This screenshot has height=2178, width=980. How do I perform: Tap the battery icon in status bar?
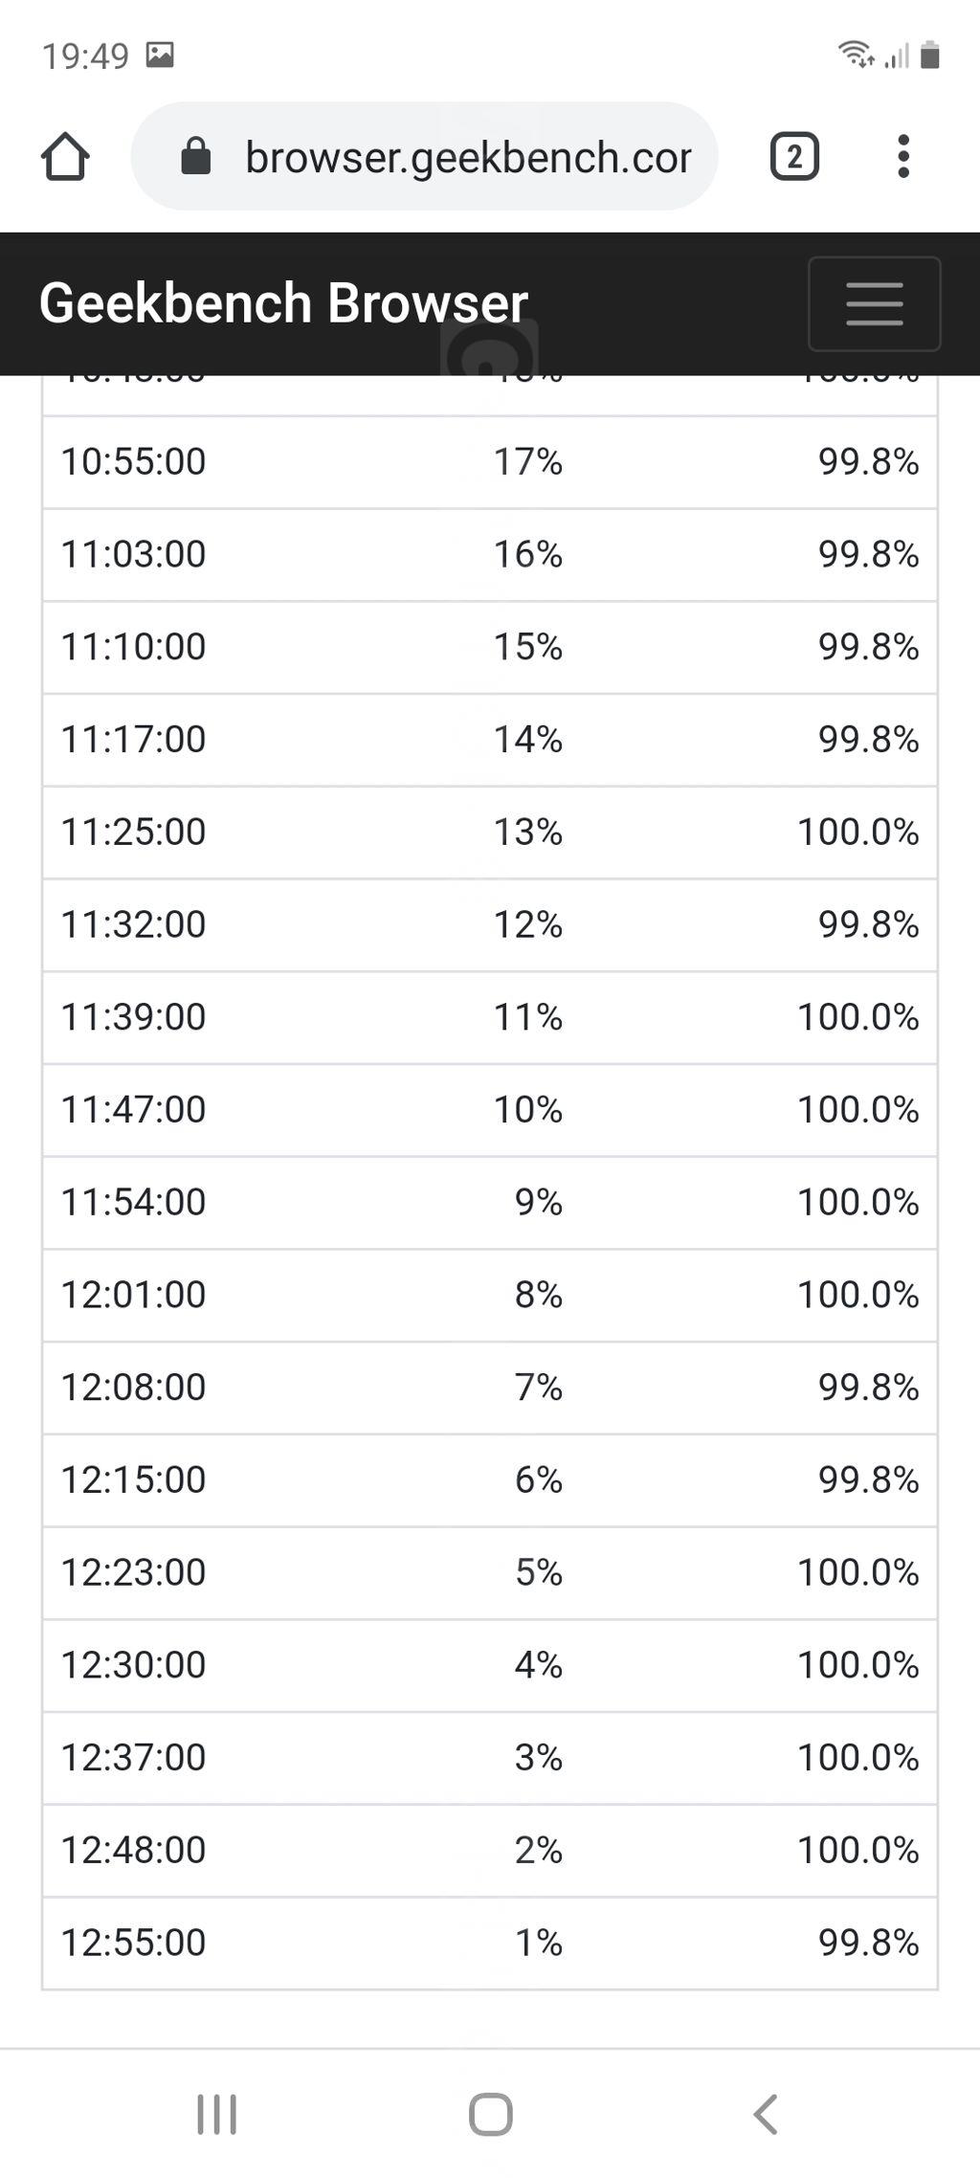(929, 56)
